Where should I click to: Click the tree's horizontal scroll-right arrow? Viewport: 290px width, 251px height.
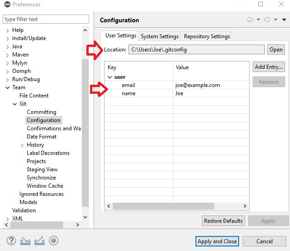click(x=78, y=225)
